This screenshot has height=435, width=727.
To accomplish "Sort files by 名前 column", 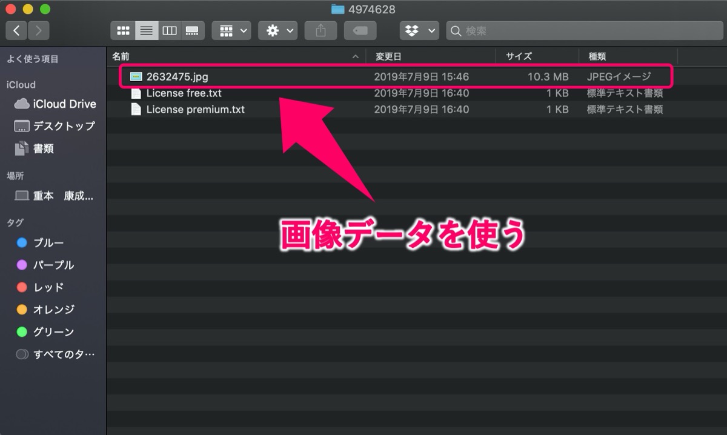I will coord(236,56).
